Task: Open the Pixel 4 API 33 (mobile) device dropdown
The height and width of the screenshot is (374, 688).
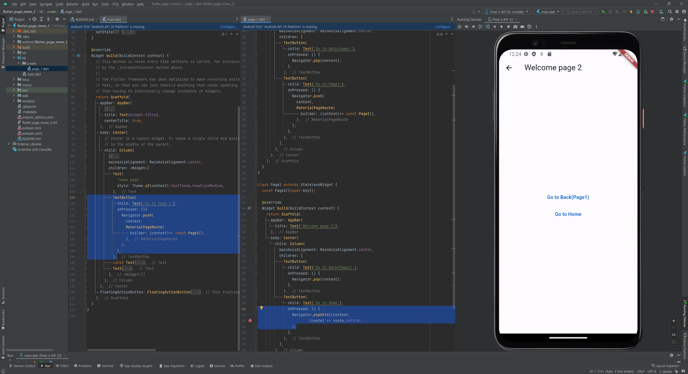Action: point(507,12)
